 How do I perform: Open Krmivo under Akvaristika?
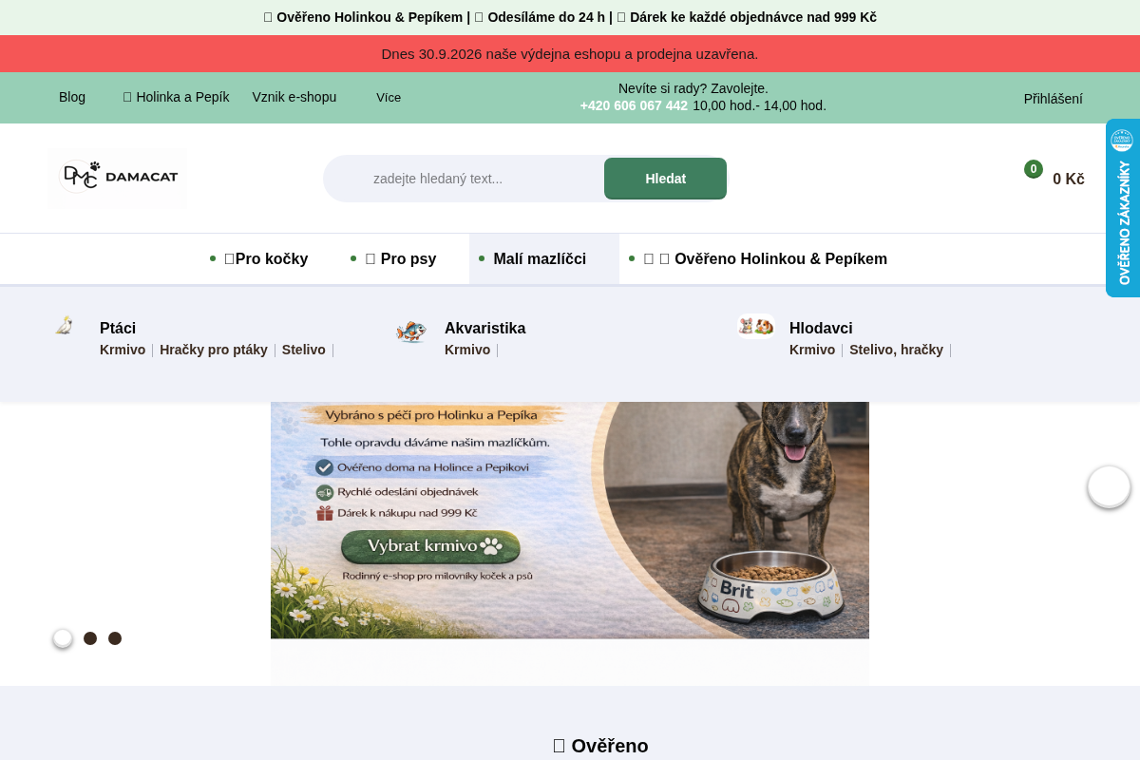click(467, 350)
